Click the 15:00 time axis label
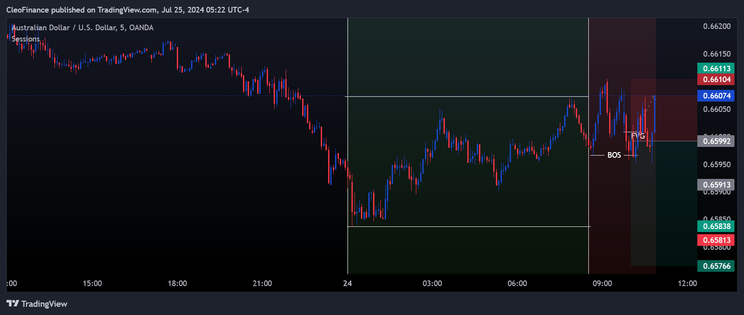This screenshot has height=315, width=744. [92, 283]
